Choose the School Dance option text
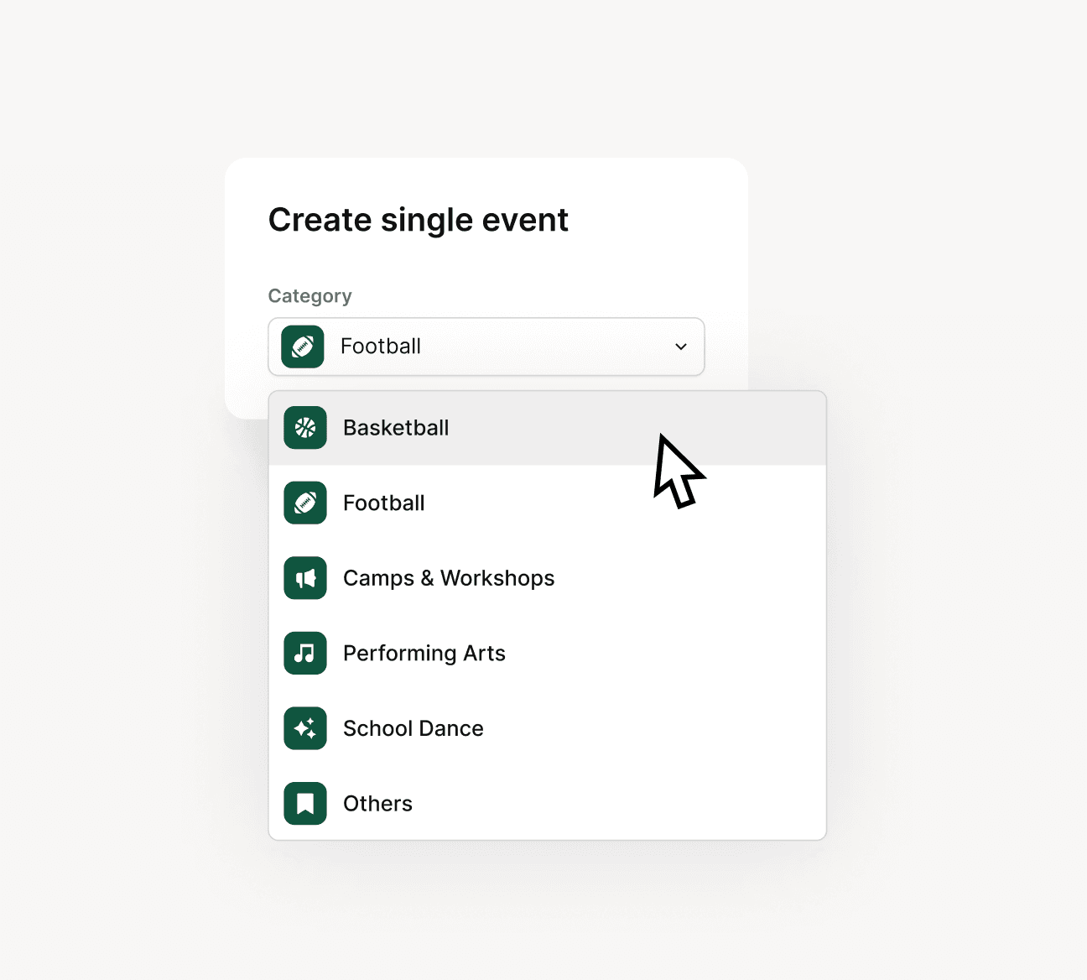Viewport: 1087px width, 980px height. pyautogui.click(x=413, y=728)
